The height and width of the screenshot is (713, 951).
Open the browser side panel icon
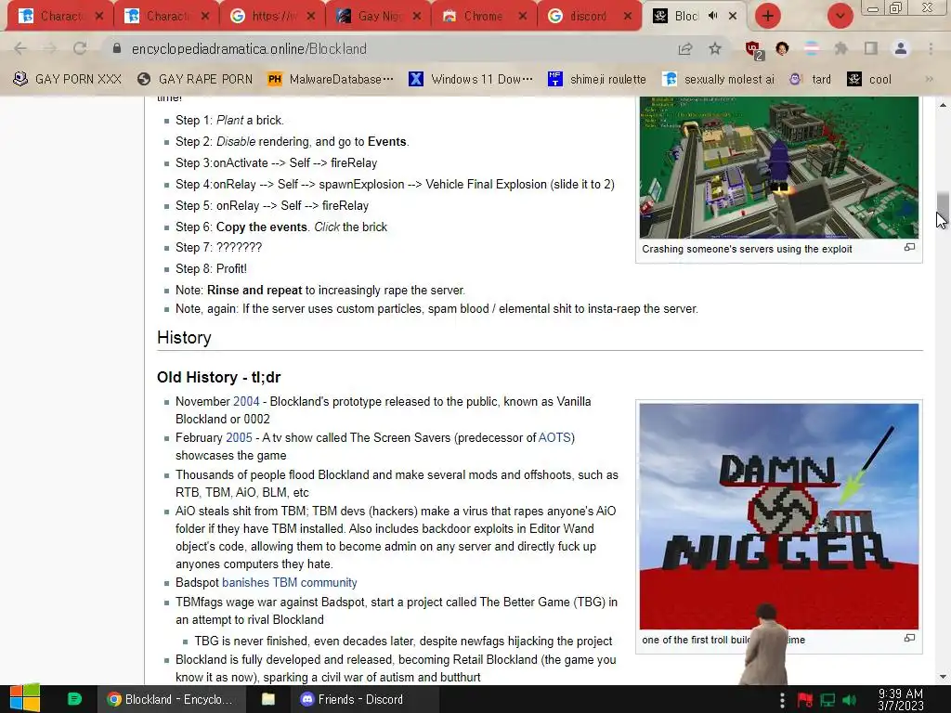(x=871, y=48)
